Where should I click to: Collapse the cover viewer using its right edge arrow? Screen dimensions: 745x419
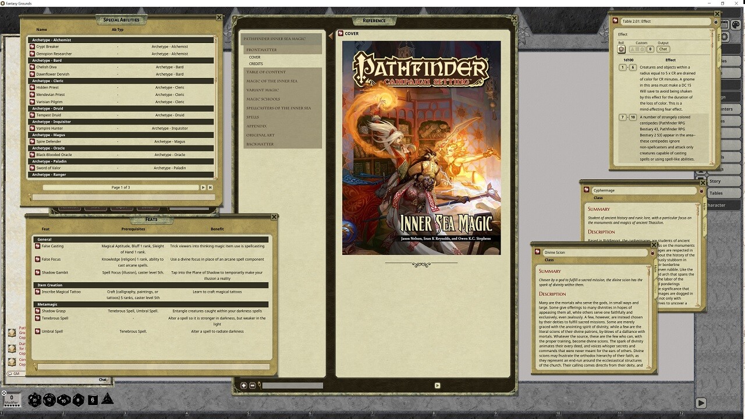pos(437,385)
